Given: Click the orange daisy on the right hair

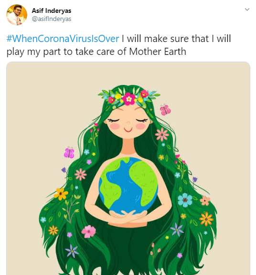Looking at the screenshot, I should (206, 219).
